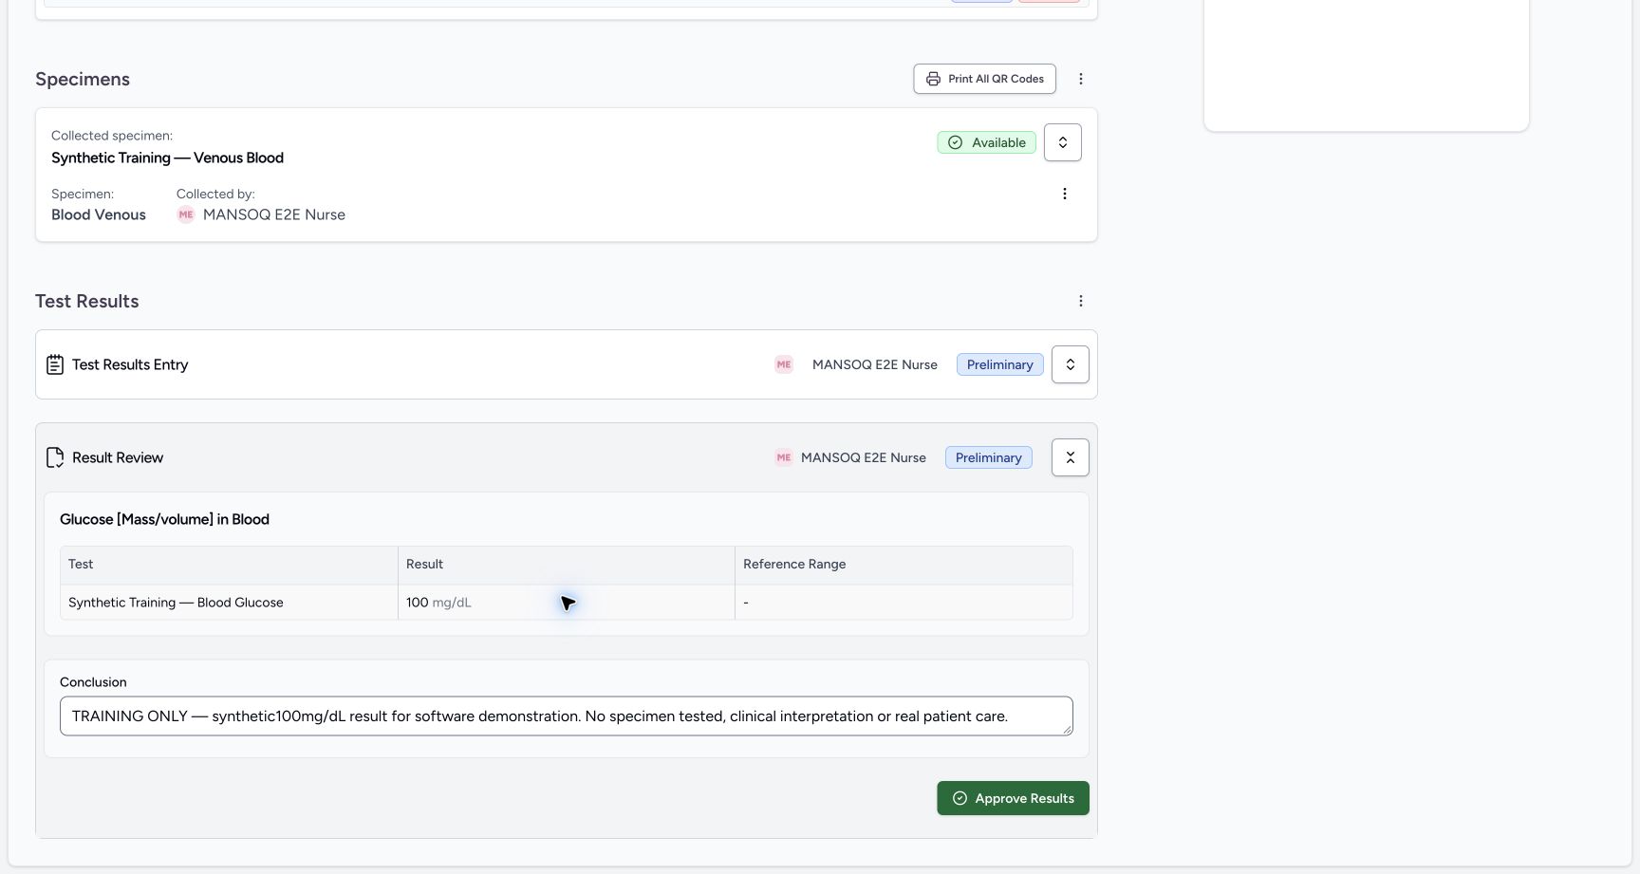1640x874 pixels.
Task: Click the 100 mg/dL result value
Action: (438, 603)
